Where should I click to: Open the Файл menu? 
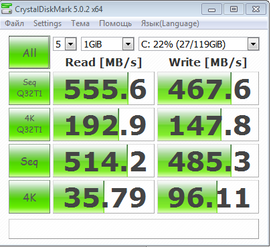14,23
